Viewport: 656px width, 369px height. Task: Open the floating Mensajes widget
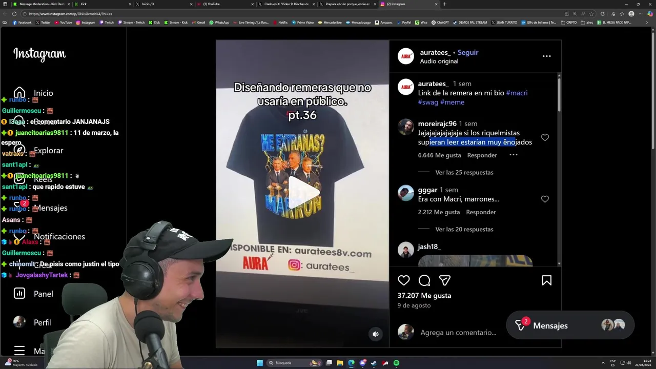point(570,325)
